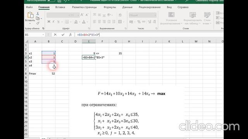The image size is (248, 139).
Task: Open the borders dropdown arrow
Action: (71, 22)
